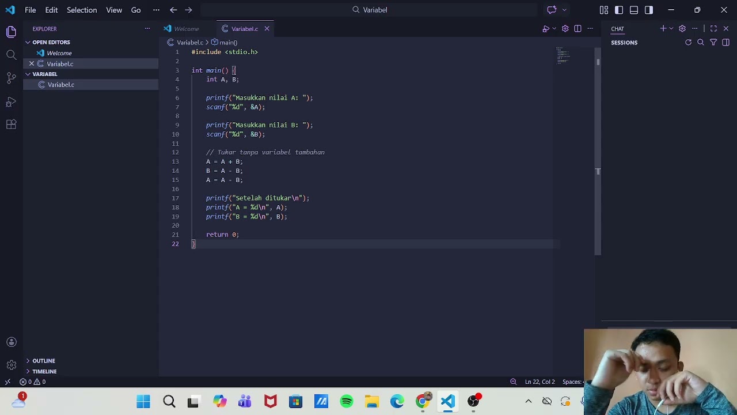The image size is (737, 415).
Task: Open the Edit menu
Action: [51, 10]
